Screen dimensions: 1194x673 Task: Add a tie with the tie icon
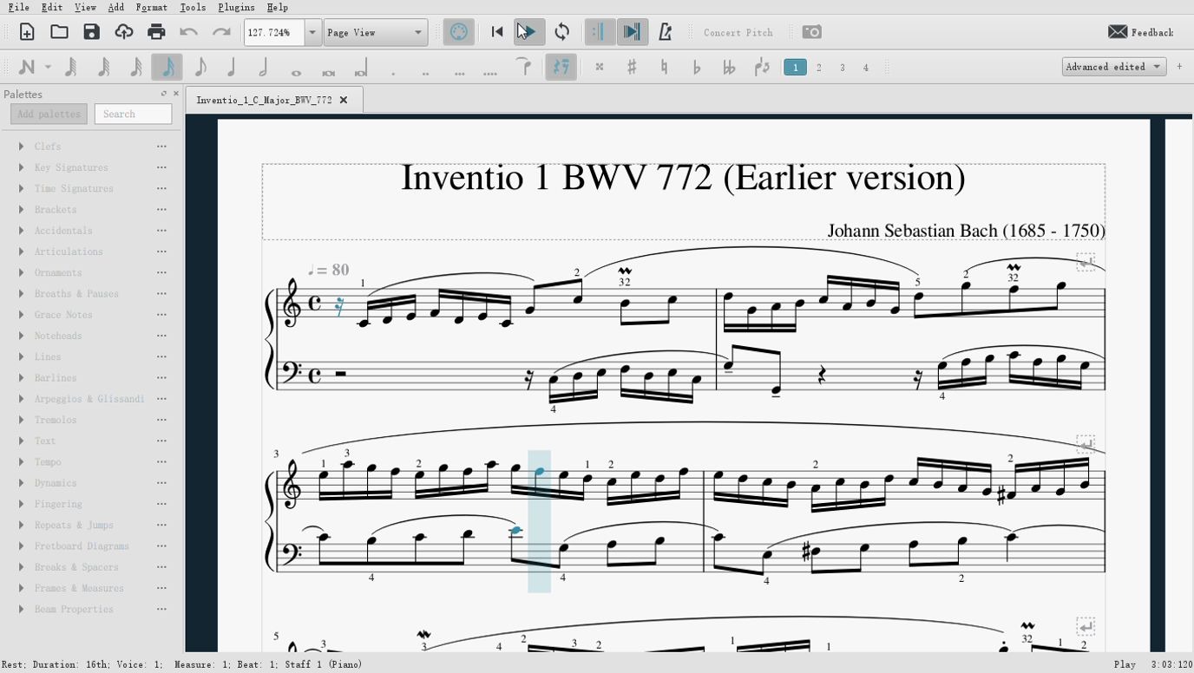point(523,67)
